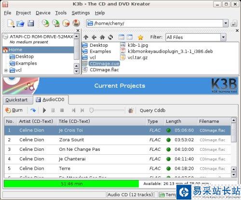Pause audio playback
241x200 pixels.
pos(53,110)
